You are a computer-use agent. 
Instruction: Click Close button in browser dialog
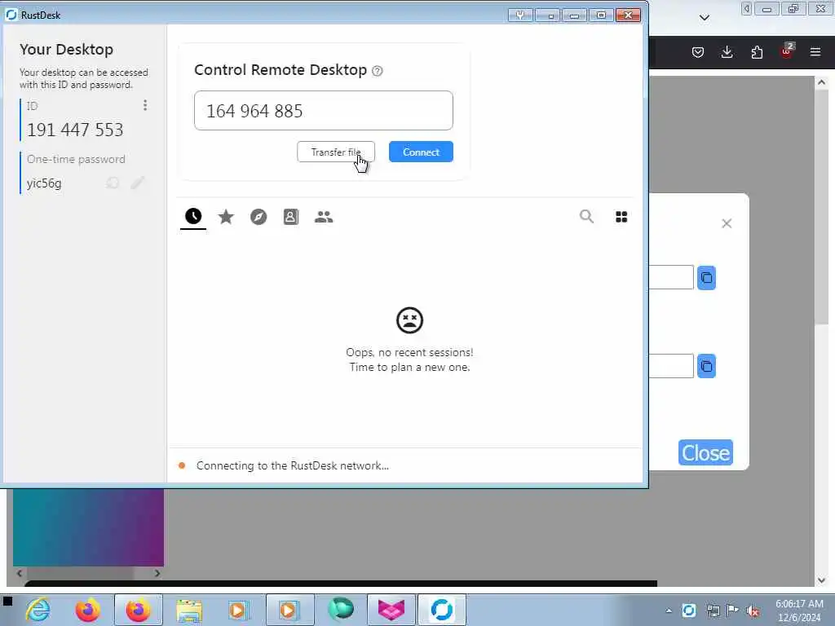(x=705, y=452)
